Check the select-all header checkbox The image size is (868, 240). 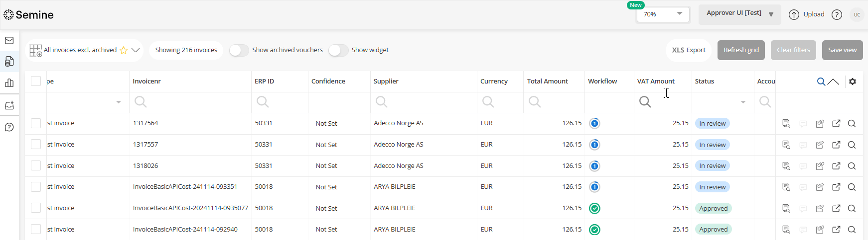(36, 81)
